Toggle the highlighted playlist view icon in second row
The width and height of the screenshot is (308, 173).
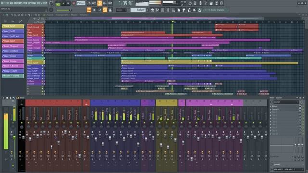click(x=89, y=10)
